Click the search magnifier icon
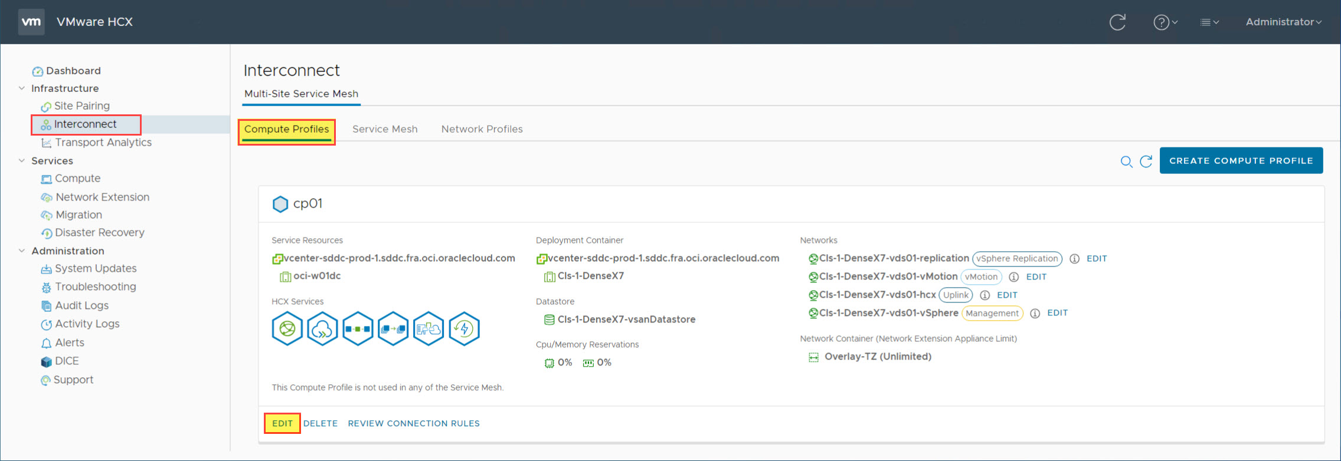 pos(1126,162)
